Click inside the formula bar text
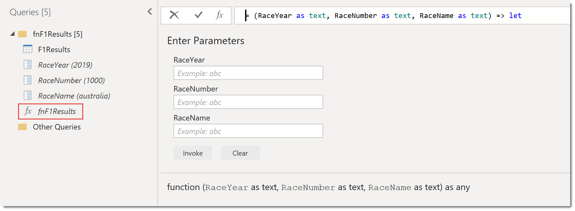The height and width of the screenshot is (211, 575). (387, 16)
